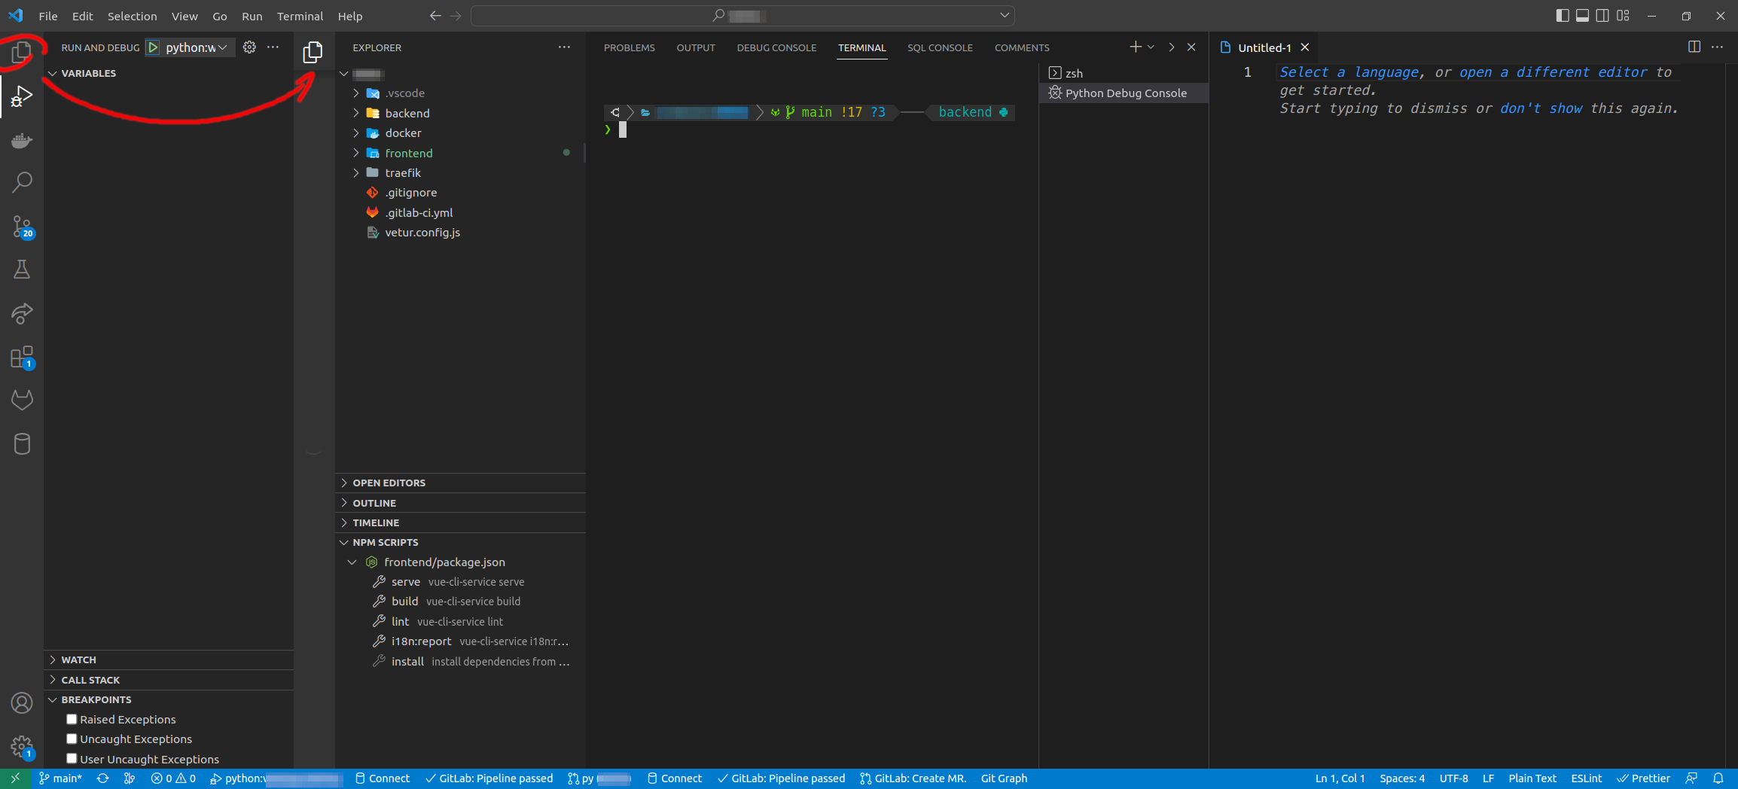Open the Explorer icon in the activity bar
The height and width of the screenshot is (789, 1738).
point(22,50)
